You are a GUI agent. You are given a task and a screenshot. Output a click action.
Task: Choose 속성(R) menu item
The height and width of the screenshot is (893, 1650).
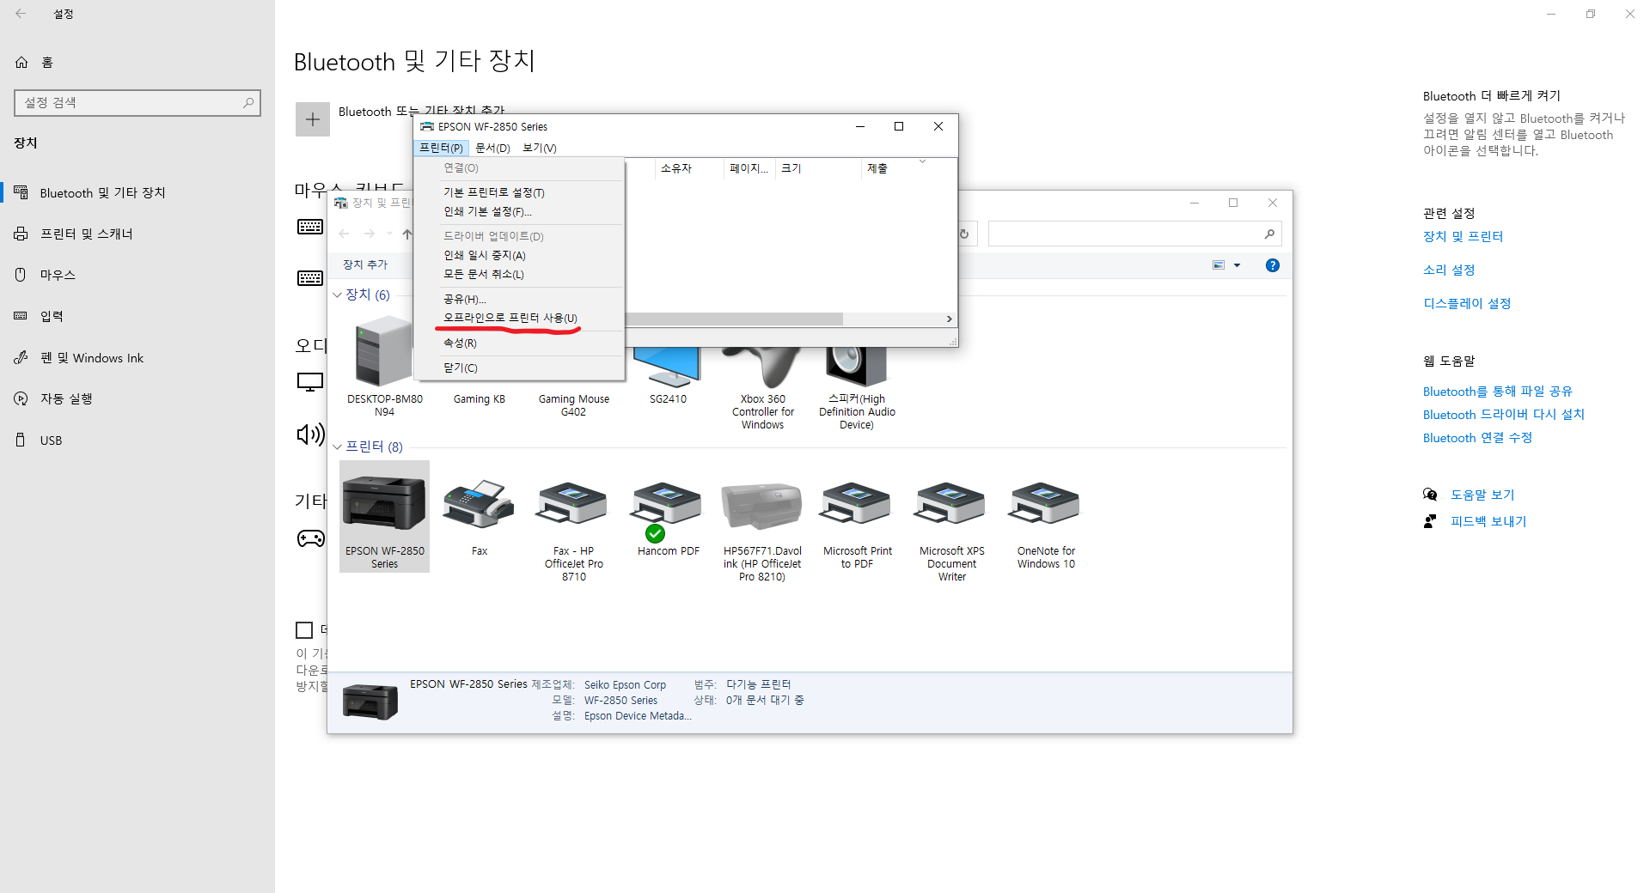point(519,343)
